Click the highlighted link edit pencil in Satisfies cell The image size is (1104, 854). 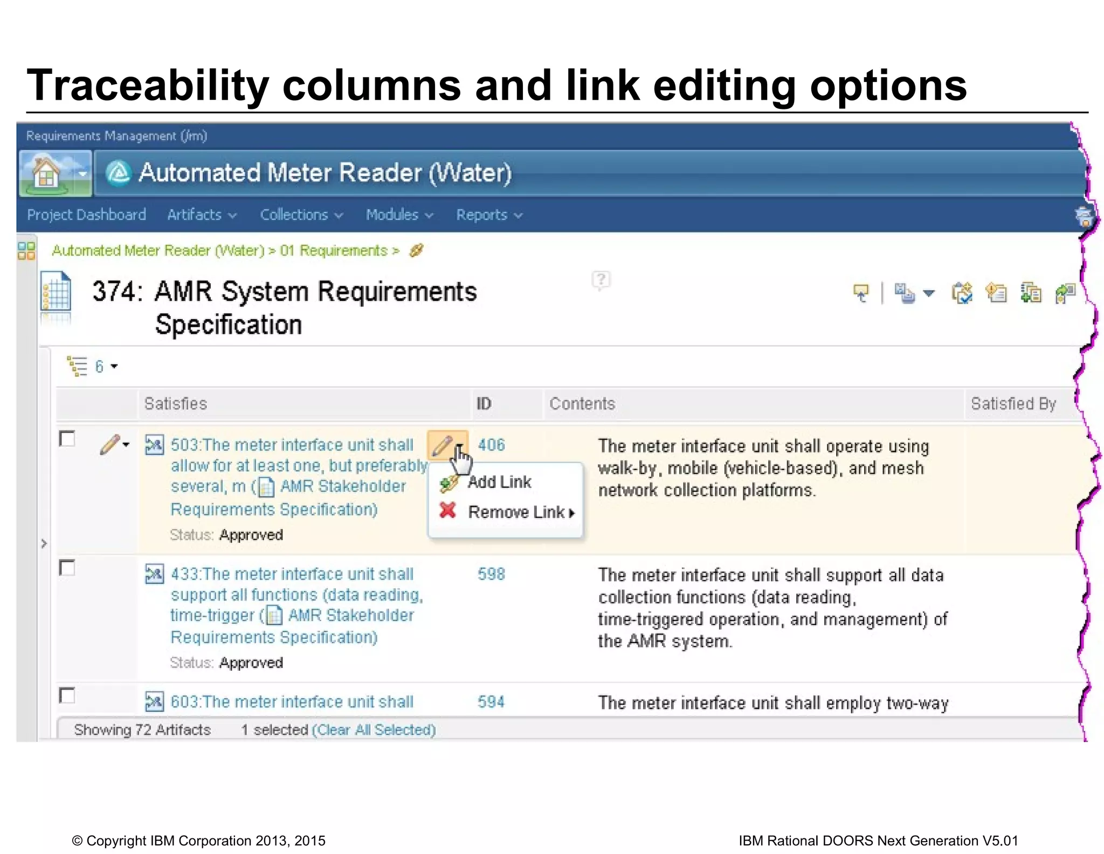[x=441, y=446]
